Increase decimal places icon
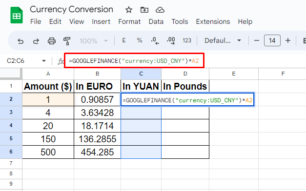Image resolution: width=306 pixels, height=191 pixels. 171,40
